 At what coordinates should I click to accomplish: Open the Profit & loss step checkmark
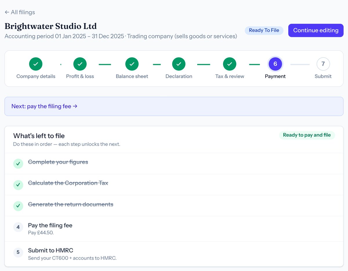[80, 64]
